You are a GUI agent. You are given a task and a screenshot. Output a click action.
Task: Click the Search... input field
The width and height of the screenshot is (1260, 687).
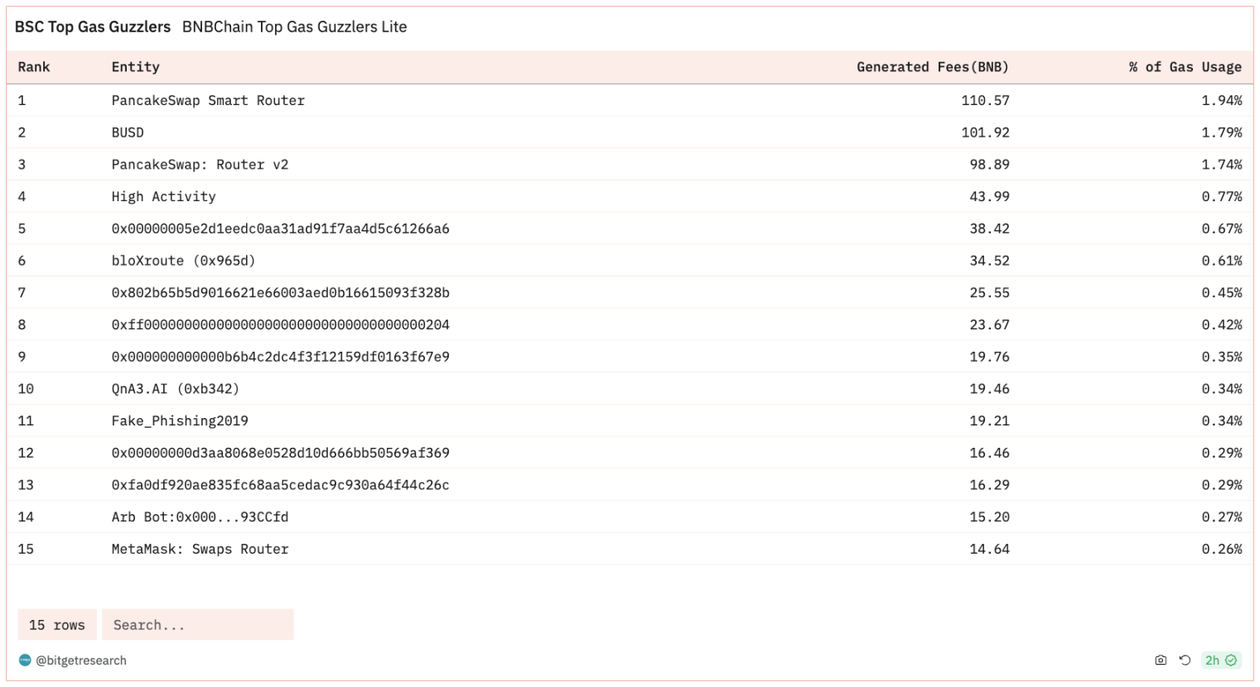198,625
